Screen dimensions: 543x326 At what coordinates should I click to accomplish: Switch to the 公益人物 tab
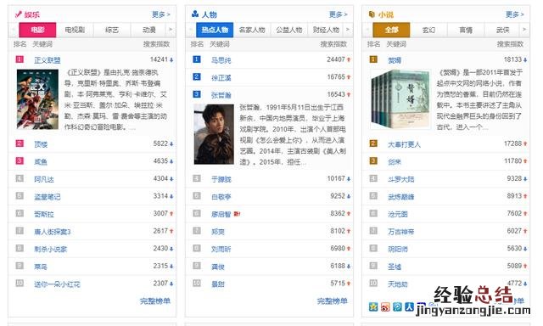(x=289, y=31)
